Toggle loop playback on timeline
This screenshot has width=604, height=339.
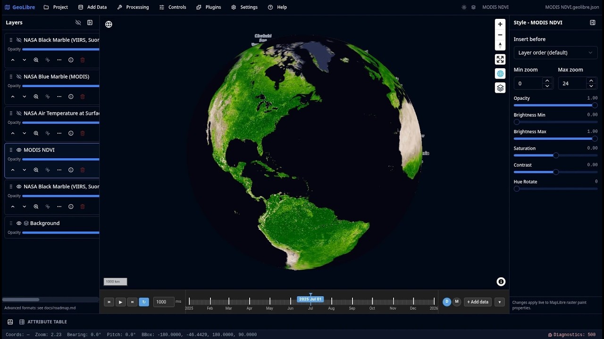(x=144, y=302)
